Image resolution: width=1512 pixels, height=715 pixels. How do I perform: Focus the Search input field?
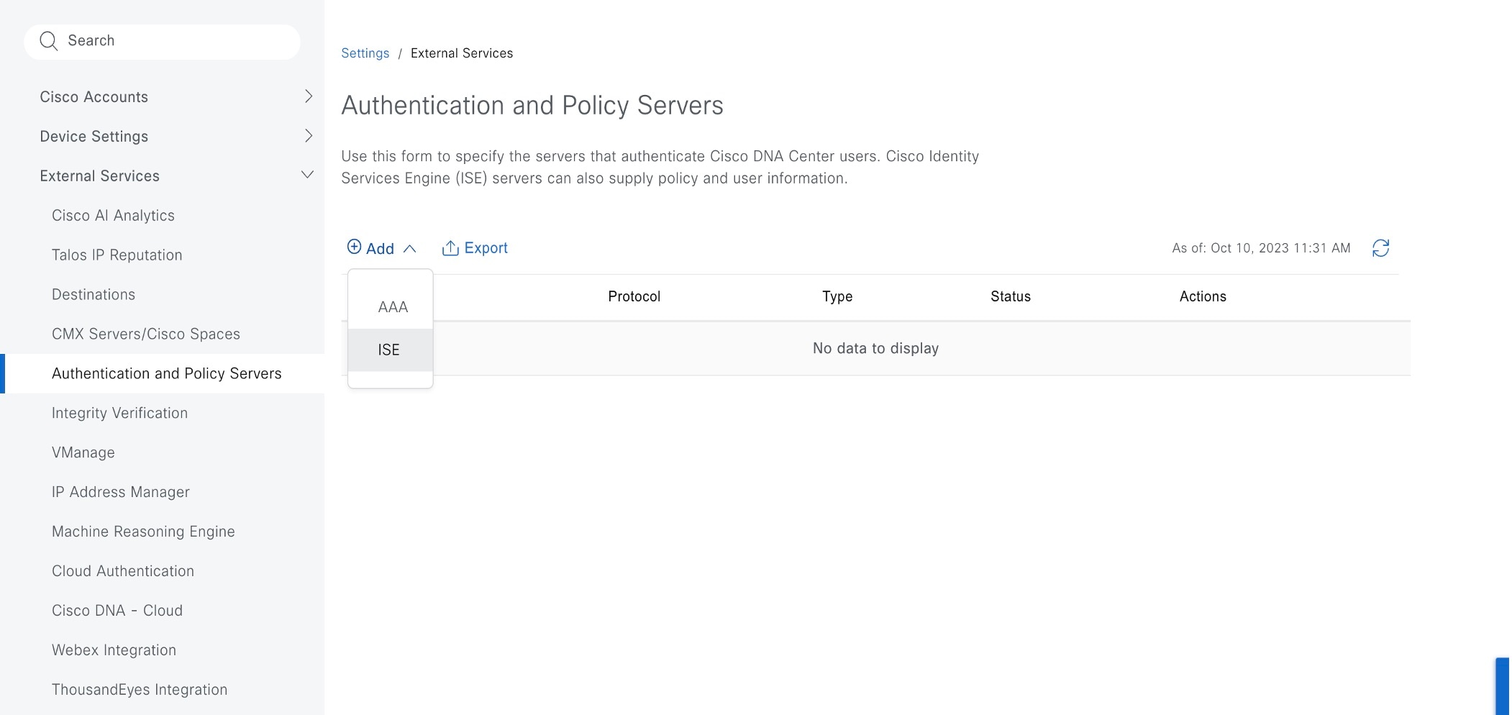[x=162, y=42]
